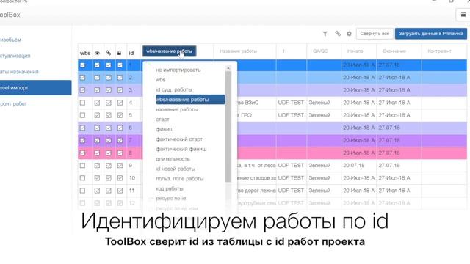The width and height of the screenshot is (470, 264).
Task: Select название работы option in list
Action: click(x=177, y=109)
